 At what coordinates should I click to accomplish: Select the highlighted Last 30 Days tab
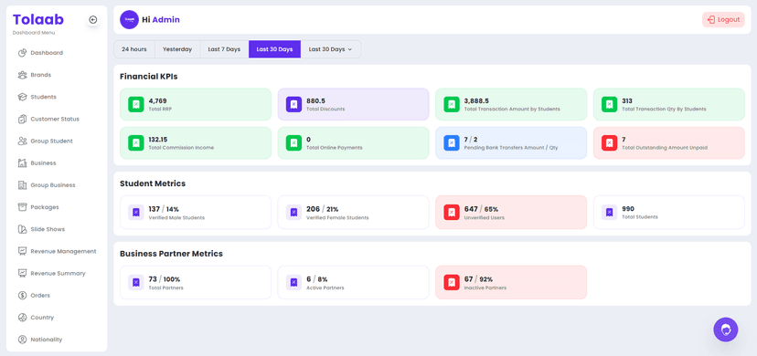pos(274,49)
